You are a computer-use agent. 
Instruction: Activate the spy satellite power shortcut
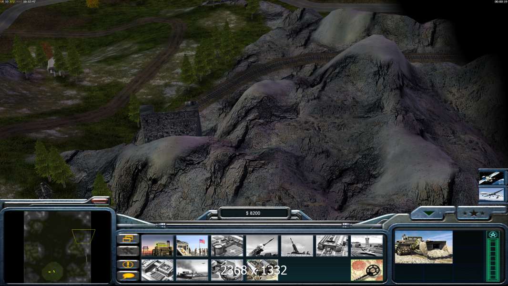coord(491,178)
